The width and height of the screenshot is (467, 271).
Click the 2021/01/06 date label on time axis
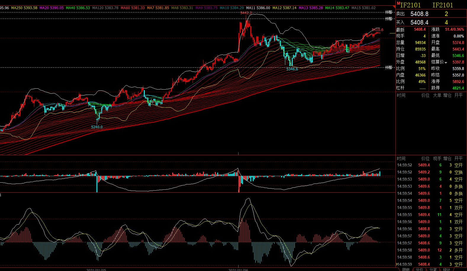(x=239, y=270)
